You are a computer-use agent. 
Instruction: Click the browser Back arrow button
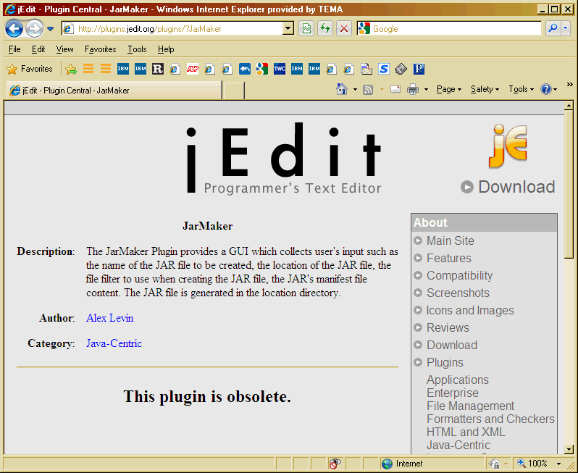14,29
